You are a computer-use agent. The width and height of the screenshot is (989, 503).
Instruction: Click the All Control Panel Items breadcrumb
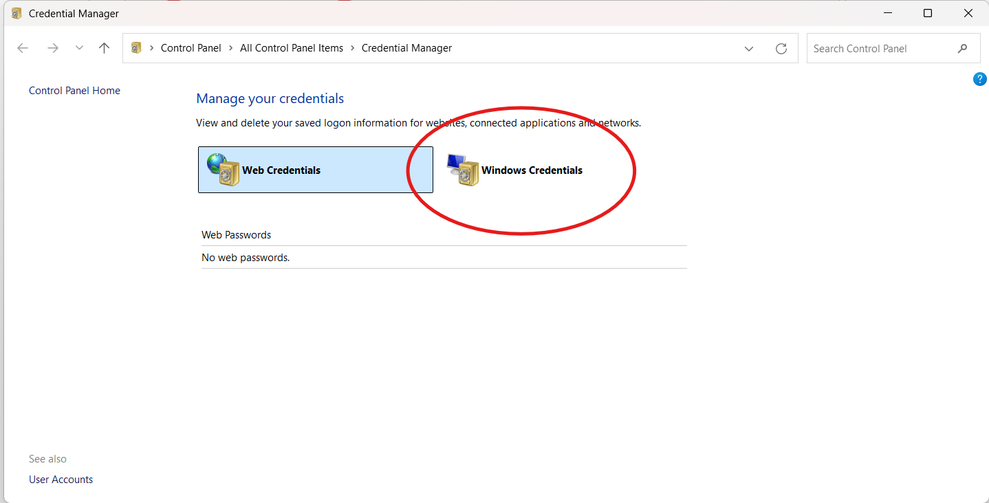pos(292,48)
